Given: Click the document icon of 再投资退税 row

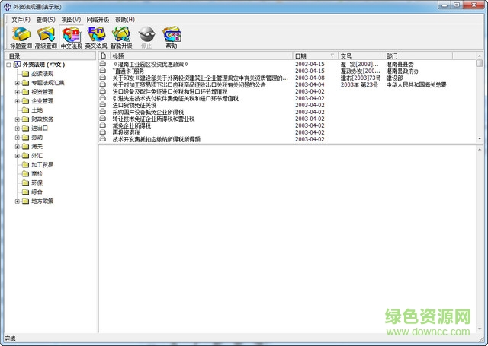Looking at the screenshot, I should click(103, 132).
